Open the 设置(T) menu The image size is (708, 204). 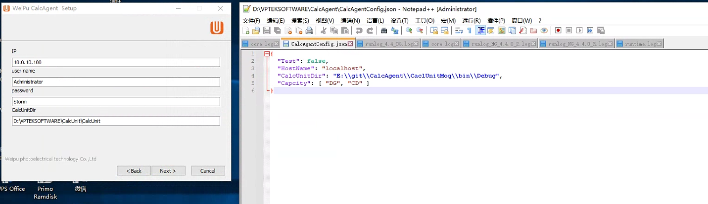point(399,20)
